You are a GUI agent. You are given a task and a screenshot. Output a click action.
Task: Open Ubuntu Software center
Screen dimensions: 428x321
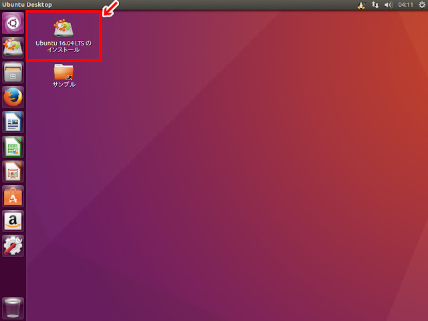tap(13, 197)
